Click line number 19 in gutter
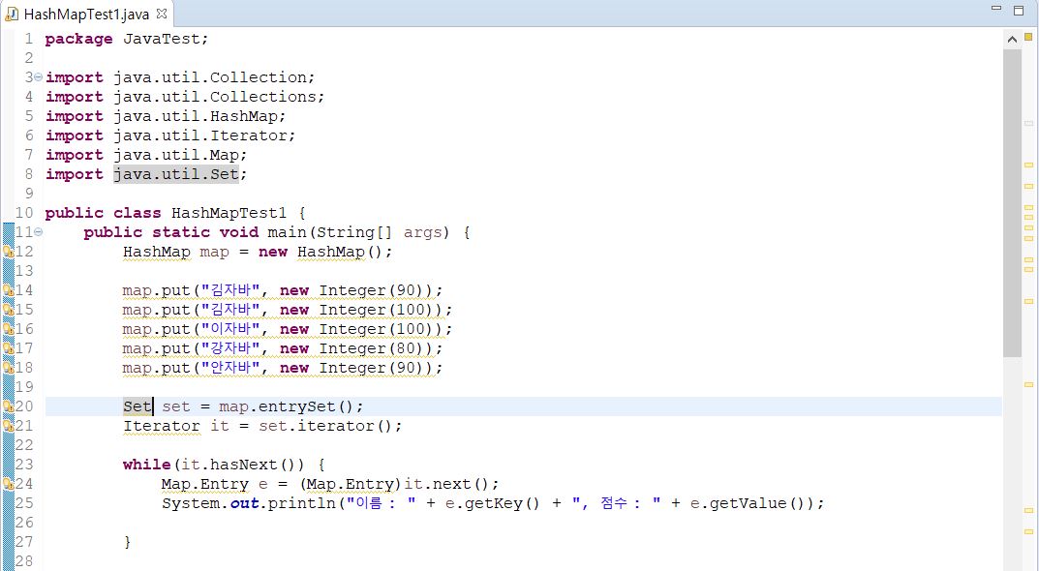Screen dimensions: 1039x571 point(24,387)
